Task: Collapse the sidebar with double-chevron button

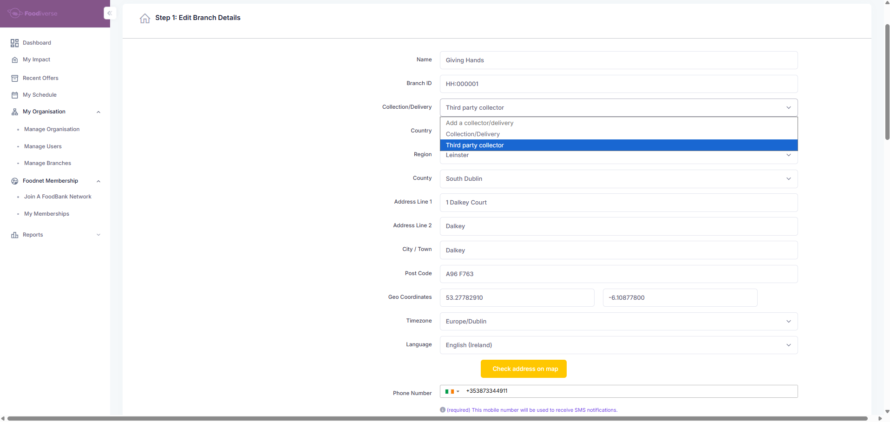Action: 110,13
